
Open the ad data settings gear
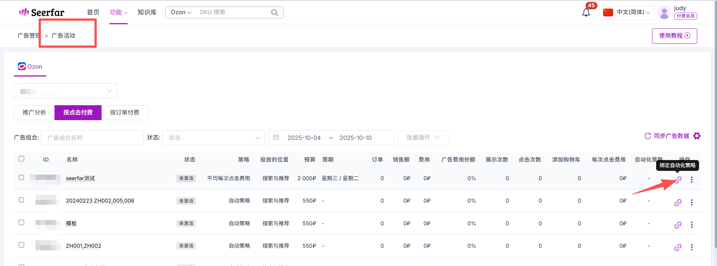697,136
